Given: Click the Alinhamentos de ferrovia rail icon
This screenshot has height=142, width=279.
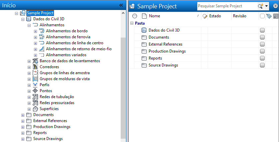Looking at the screenshot, I should point(42,37).
